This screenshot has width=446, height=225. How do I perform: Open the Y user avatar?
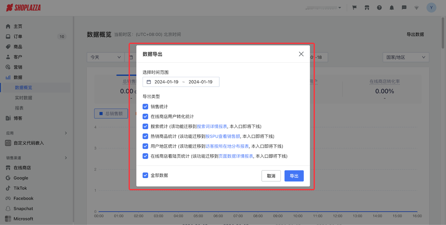point(431,7)
